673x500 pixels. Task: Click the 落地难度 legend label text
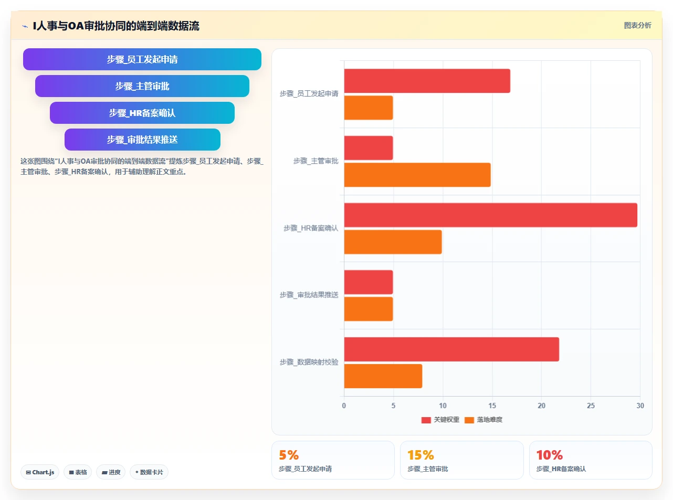coord(490,420)
